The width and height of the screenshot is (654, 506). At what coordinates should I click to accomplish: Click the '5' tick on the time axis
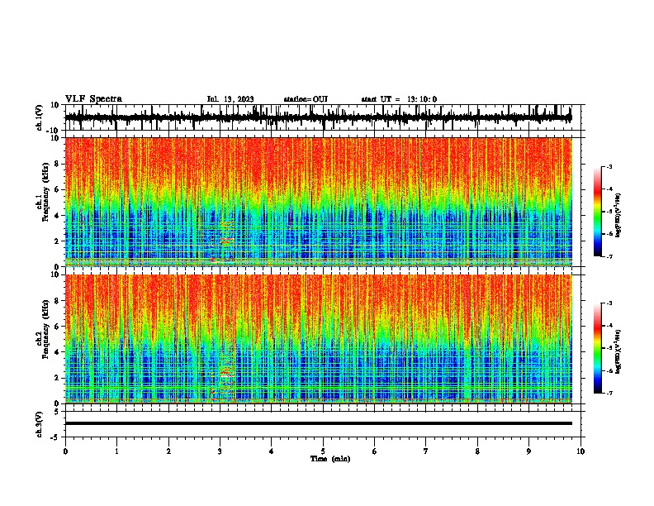pyautogui.click(x=323, y=451)
